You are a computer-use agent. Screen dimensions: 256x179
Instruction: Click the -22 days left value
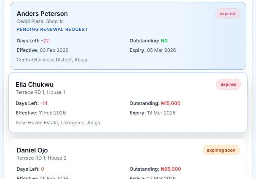pos(45,40)
